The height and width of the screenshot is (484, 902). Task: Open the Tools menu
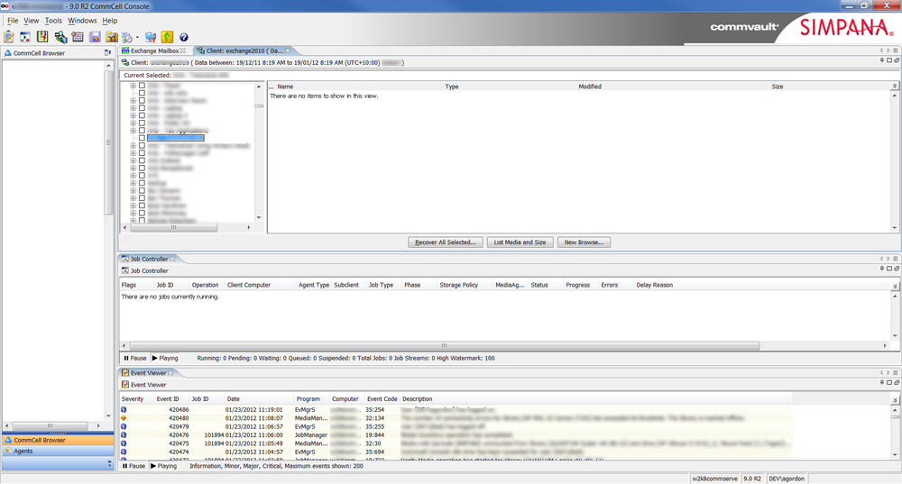(53, 21)
